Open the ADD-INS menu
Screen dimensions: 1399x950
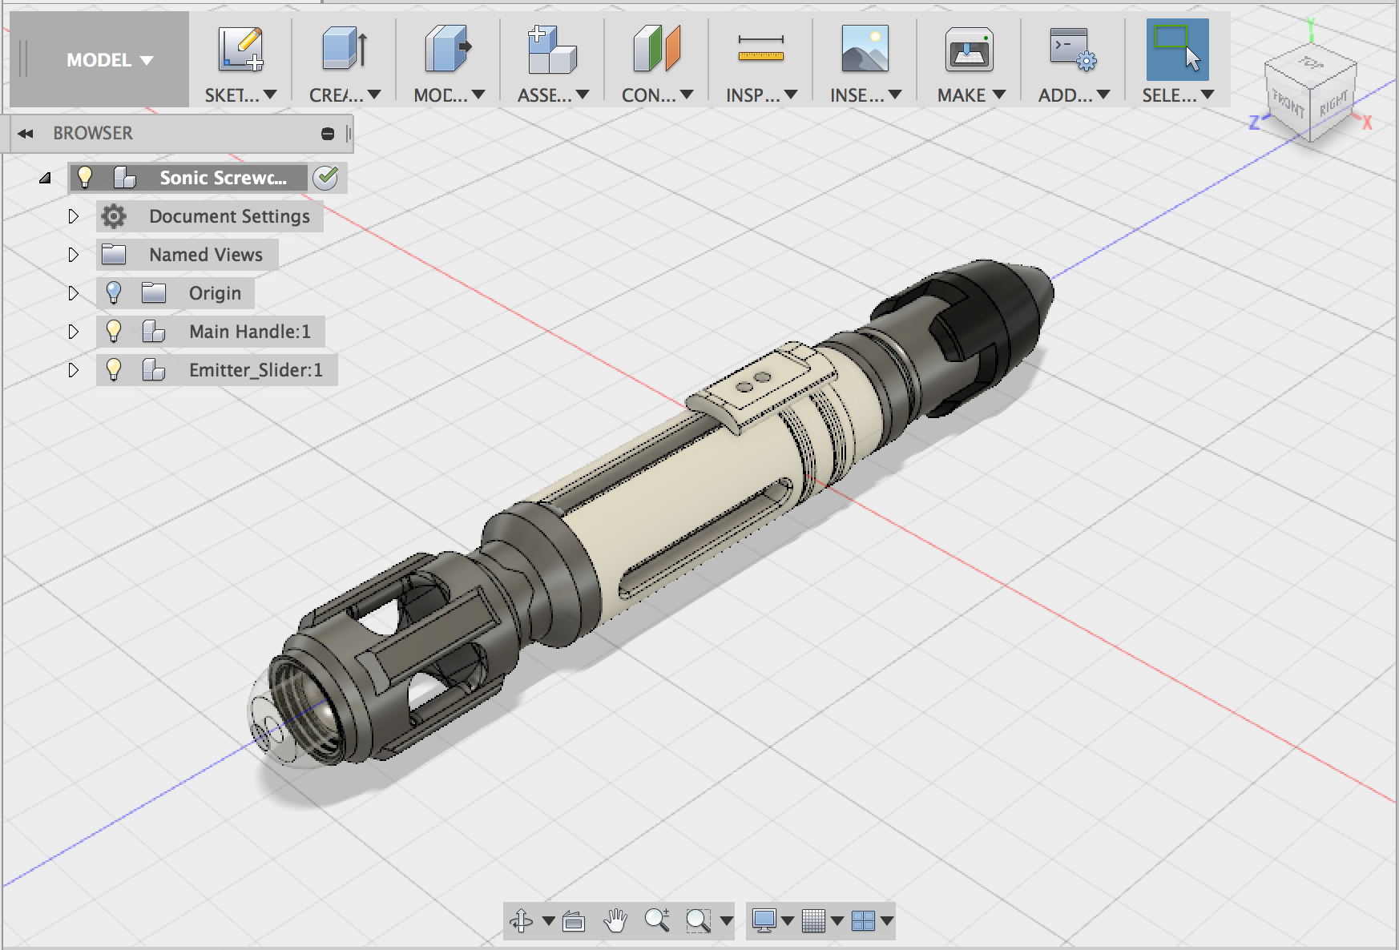click(x=1074, y=95)
